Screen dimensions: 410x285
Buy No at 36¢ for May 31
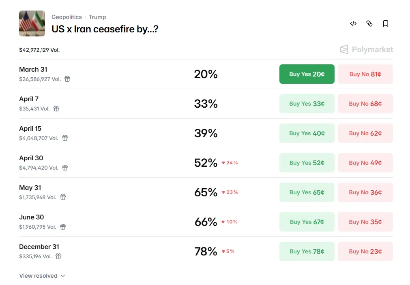(365, 192)
